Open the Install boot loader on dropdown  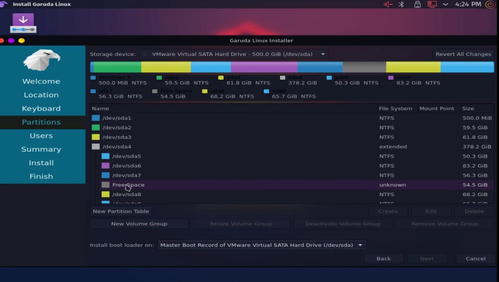click(x=262, y=245)
